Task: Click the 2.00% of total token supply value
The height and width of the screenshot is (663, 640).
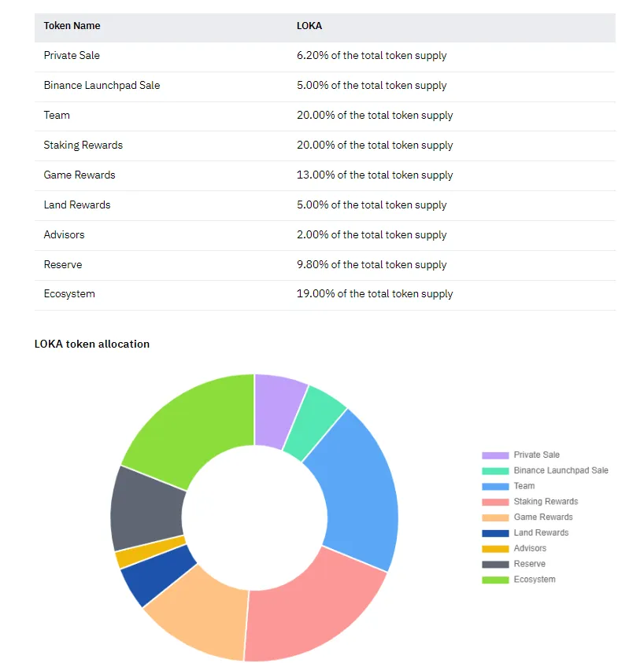Action: (x=372, y=234)
